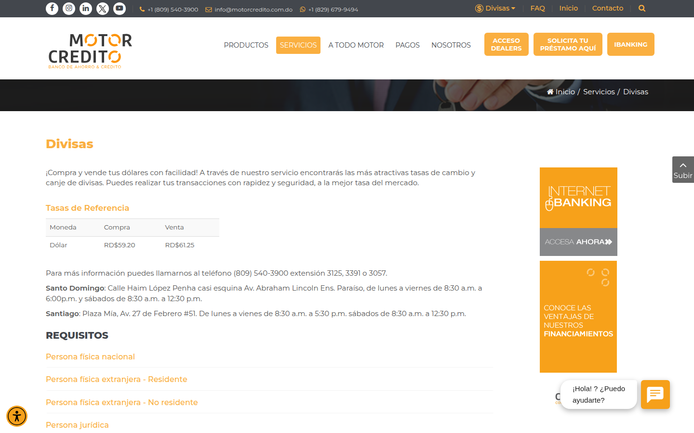Click the search magnifier icon
This screenshot has height=433, width=694.
click(x=641, y=8)
